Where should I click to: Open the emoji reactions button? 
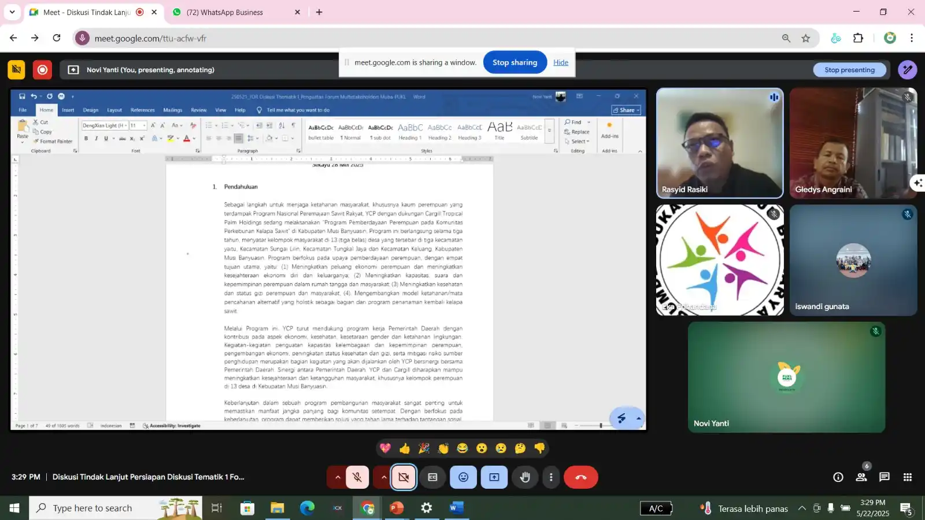tap(463, 477)
